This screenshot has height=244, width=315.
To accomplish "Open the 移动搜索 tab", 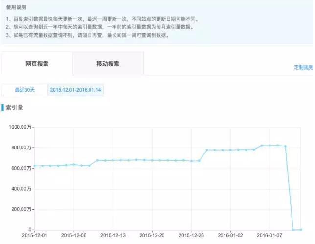I will [x=108, y=64].
